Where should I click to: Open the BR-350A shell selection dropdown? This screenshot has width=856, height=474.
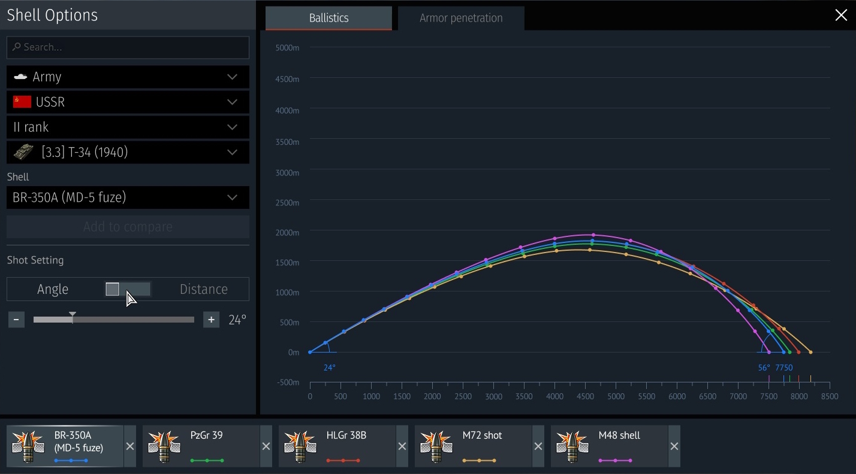[128, 197]
